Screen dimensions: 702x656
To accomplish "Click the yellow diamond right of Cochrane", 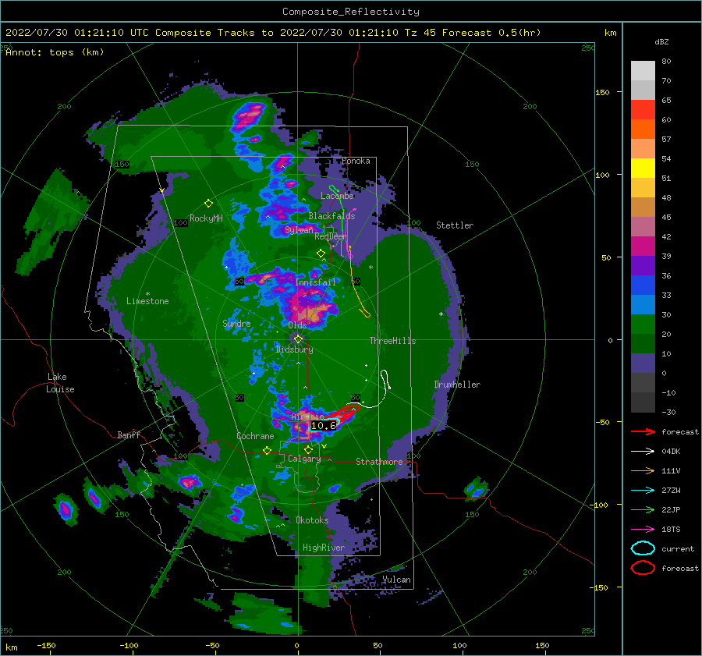I will click(x=267, y=450).
